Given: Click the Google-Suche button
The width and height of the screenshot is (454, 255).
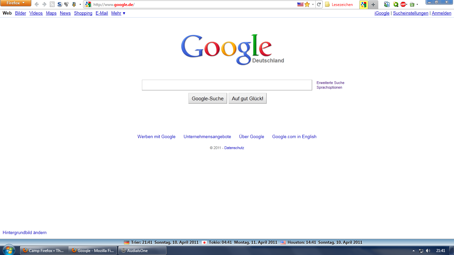Looking at the screenshot, I should [x=208, y=99].
